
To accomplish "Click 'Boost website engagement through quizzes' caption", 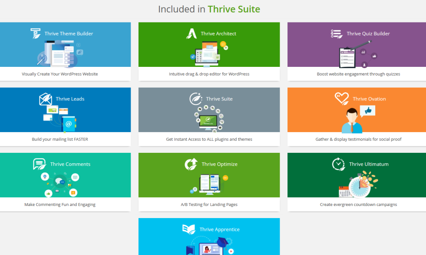I will (x=358, y=74).
